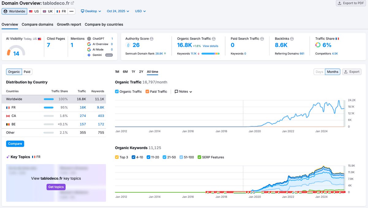Select the All time range

(x=152, y=72)
